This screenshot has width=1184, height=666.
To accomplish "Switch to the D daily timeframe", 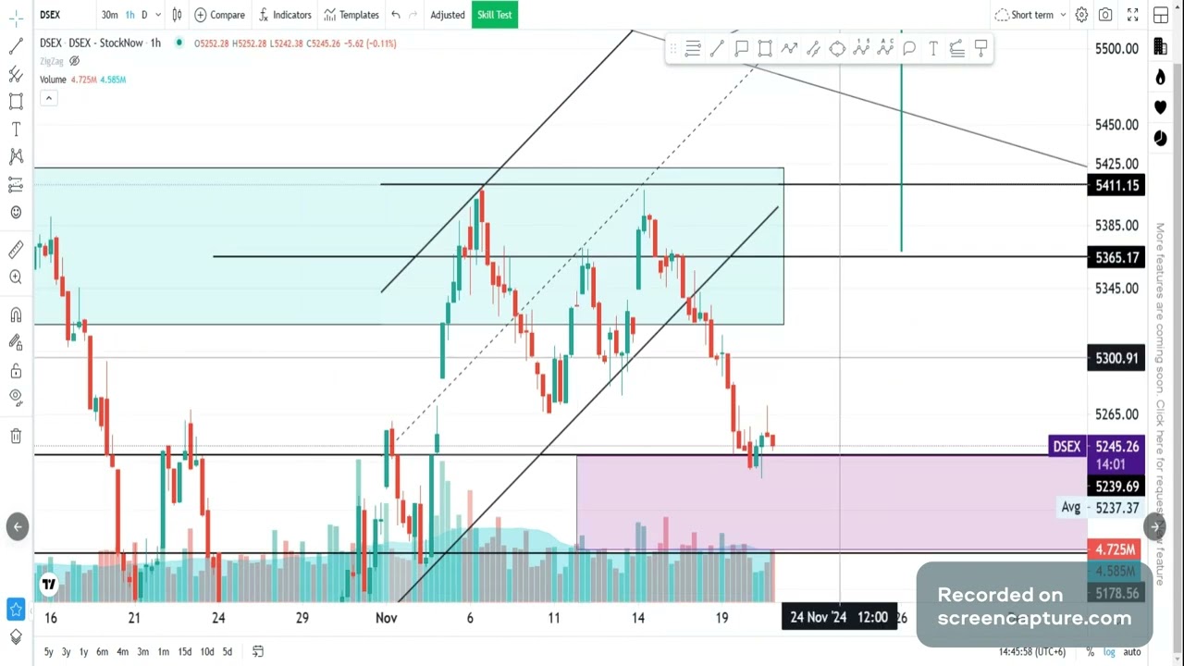I will pos(144,15).
